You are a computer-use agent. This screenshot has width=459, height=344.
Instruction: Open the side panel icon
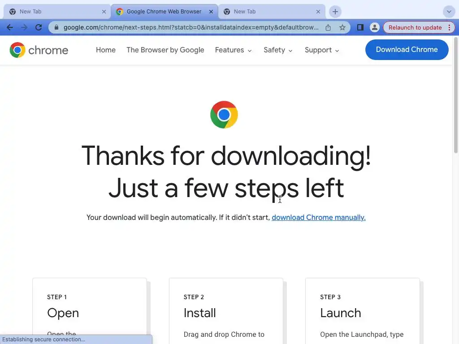360,27
